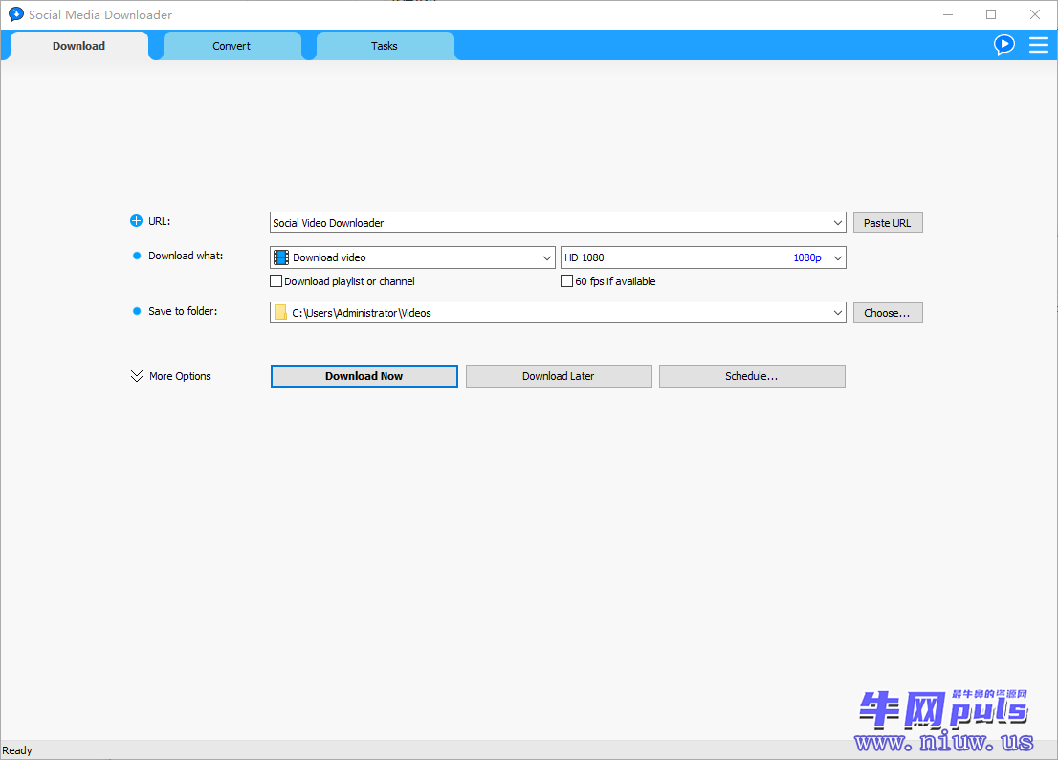Click the Schedule... button
Image resolution: width=1058 pixels, height=760 pixels.
click(x=752, y=376)
